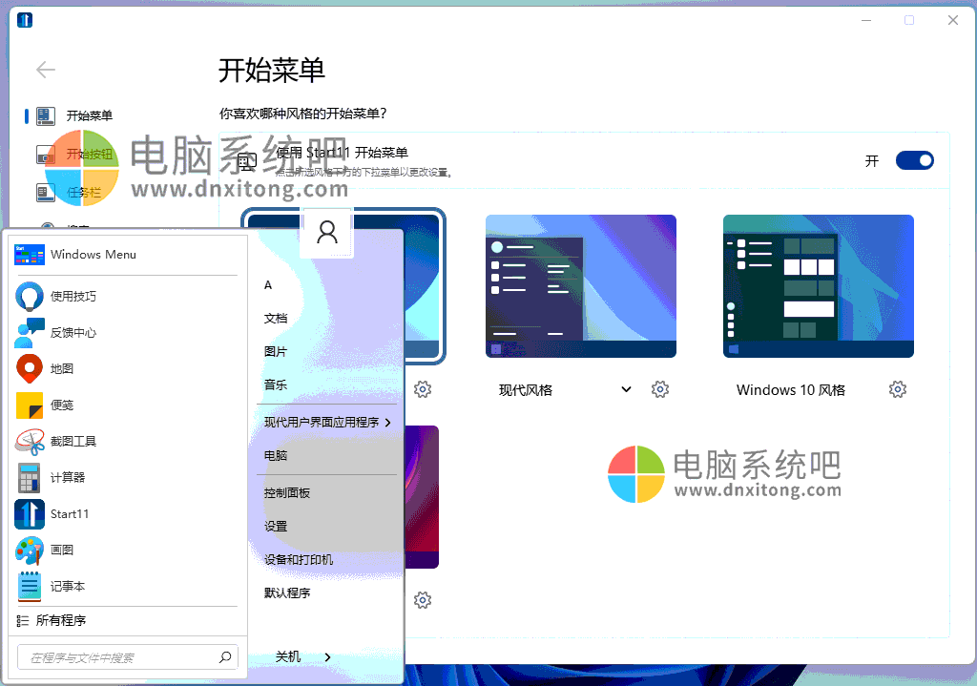This screenshot has height=686, width=977.
Task: Launch 便笺 sticky notes icon
Action: tap(30, 405)
